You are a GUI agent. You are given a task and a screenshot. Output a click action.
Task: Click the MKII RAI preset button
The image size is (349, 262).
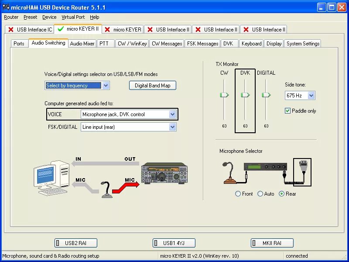click(272, 243)
